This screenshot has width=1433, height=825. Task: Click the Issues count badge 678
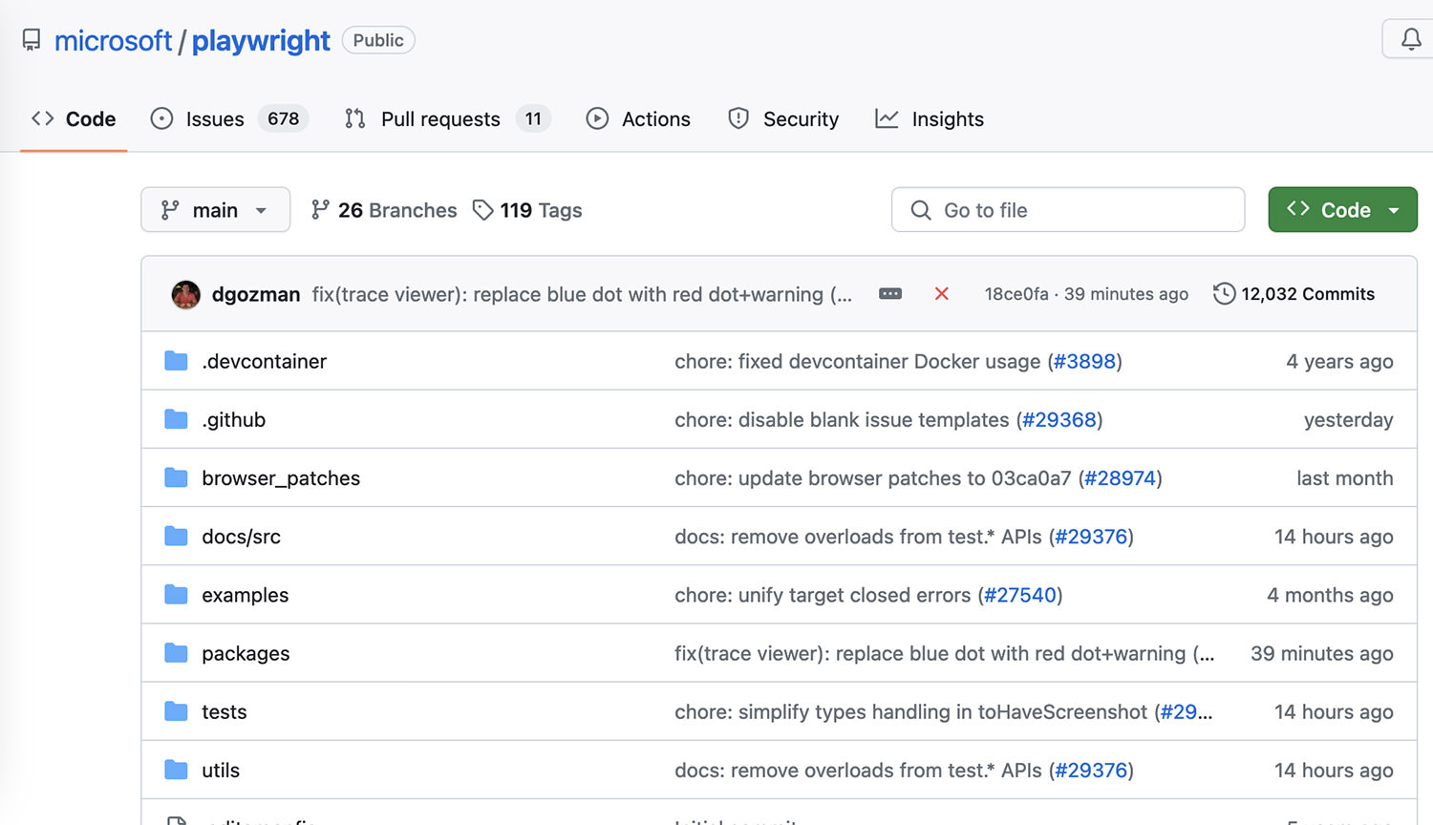[x=283, y=118]
